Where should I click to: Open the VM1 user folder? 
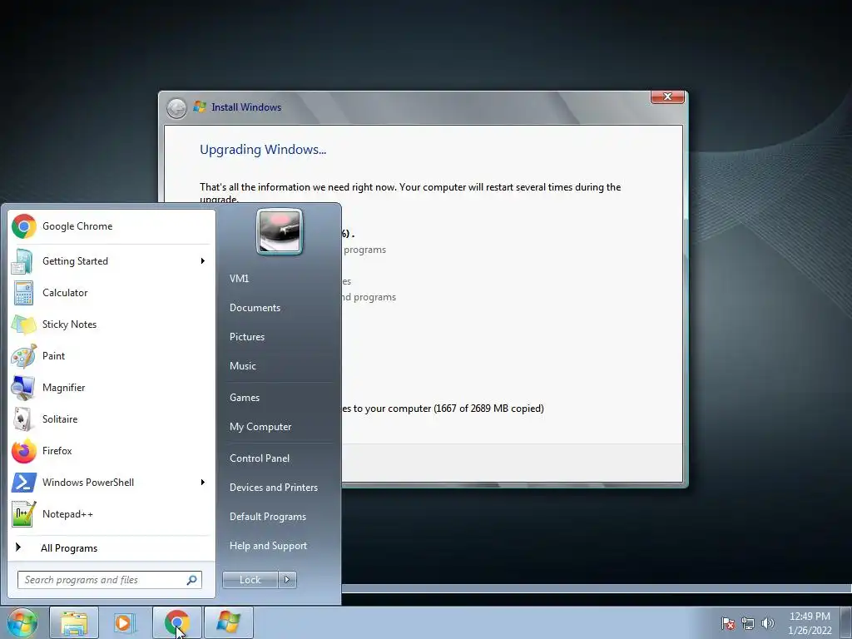click(239, 278)
